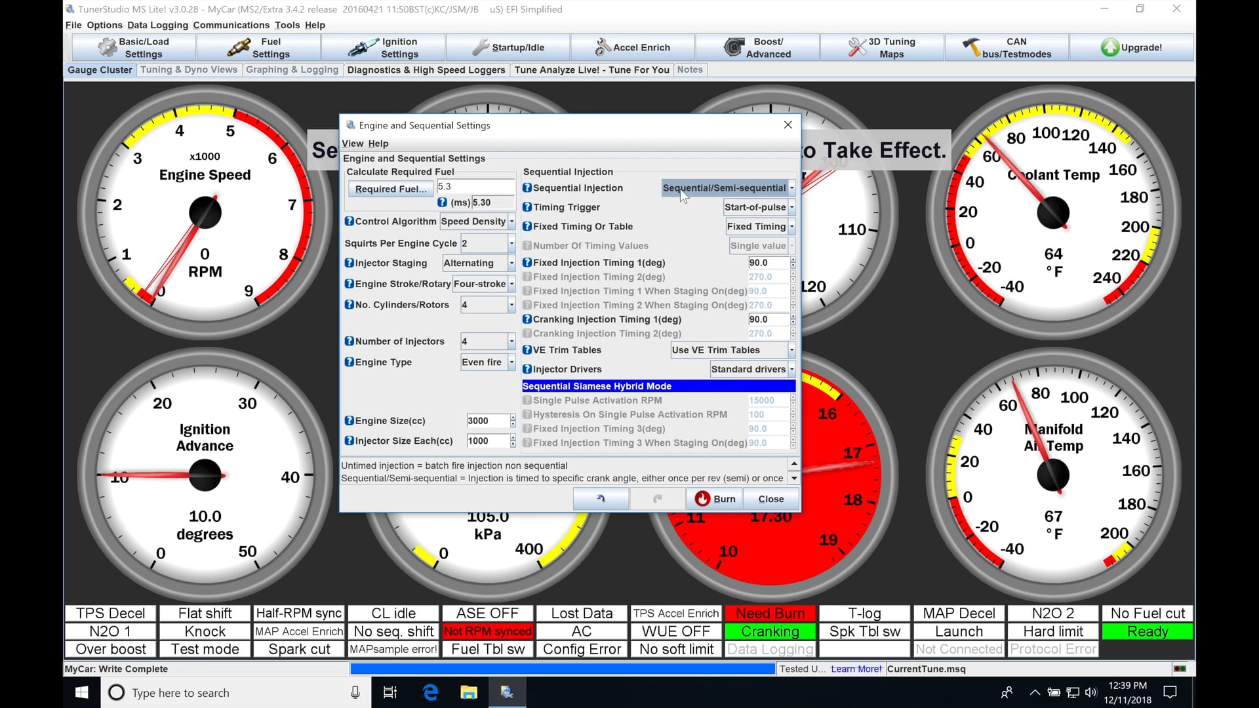Open the Injector Staging dropdown
The image size is (1259, 708).
(511, 264)
